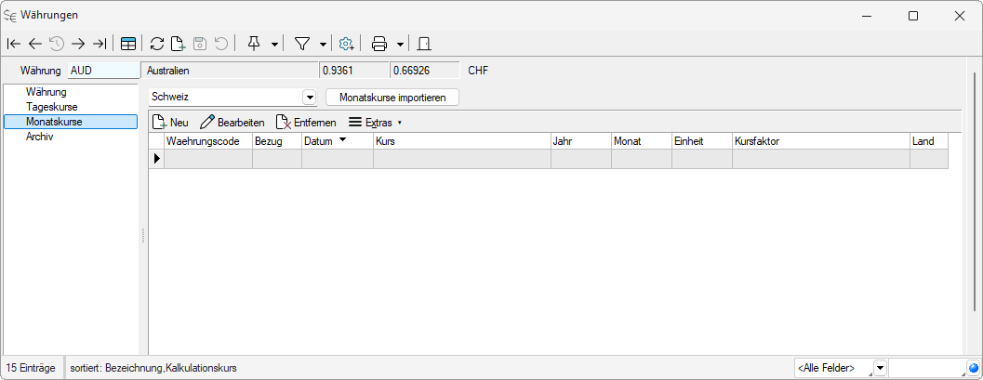Viewport: 983px width, 380px height.
Task: Select Tageskurse in the left navigation
Action: 52,107
